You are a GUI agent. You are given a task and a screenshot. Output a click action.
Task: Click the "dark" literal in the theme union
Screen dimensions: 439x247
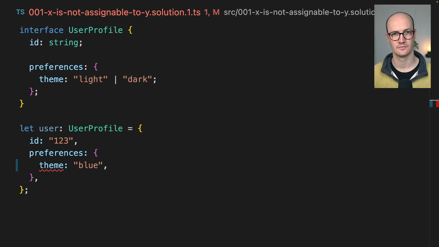(x=137, y=79)
